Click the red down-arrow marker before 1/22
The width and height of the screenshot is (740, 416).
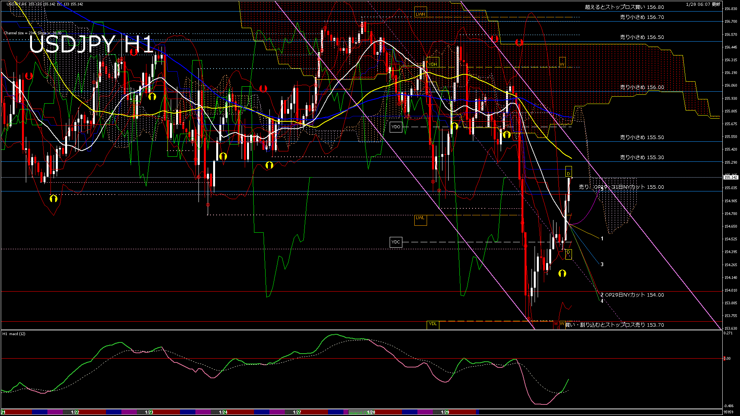coord(29,76)
